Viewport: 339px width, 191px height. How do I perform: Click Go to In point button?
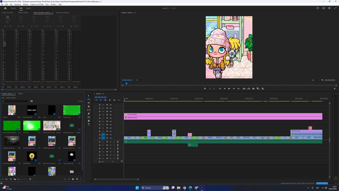pyautogui.click(x=220, y=89)
